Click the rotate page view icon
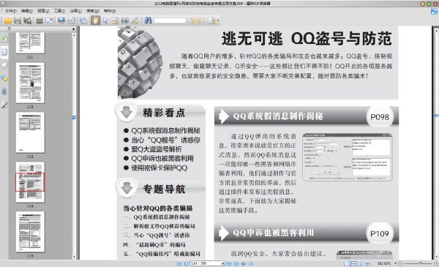This screenshot has height=267, width=439. (72, 20)
